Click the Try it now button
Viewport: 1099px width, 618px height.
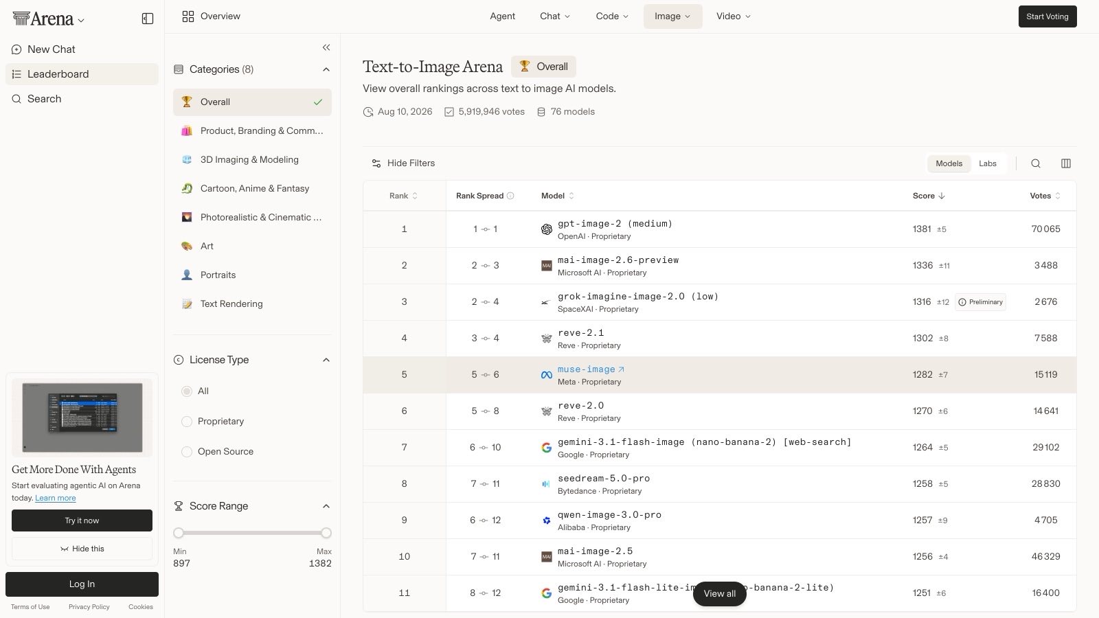(82, 520)
